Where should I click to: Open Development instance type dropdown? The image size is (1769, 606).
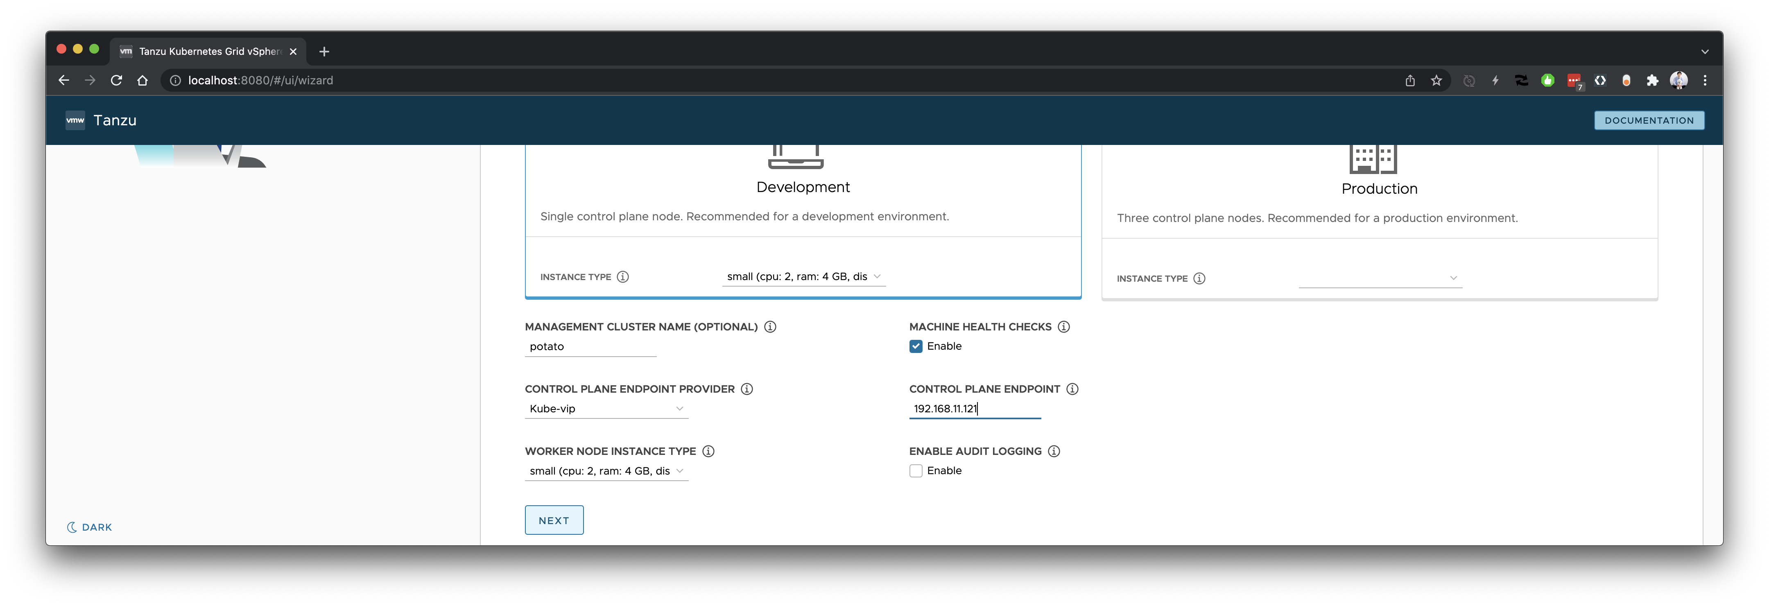(803, 276)
